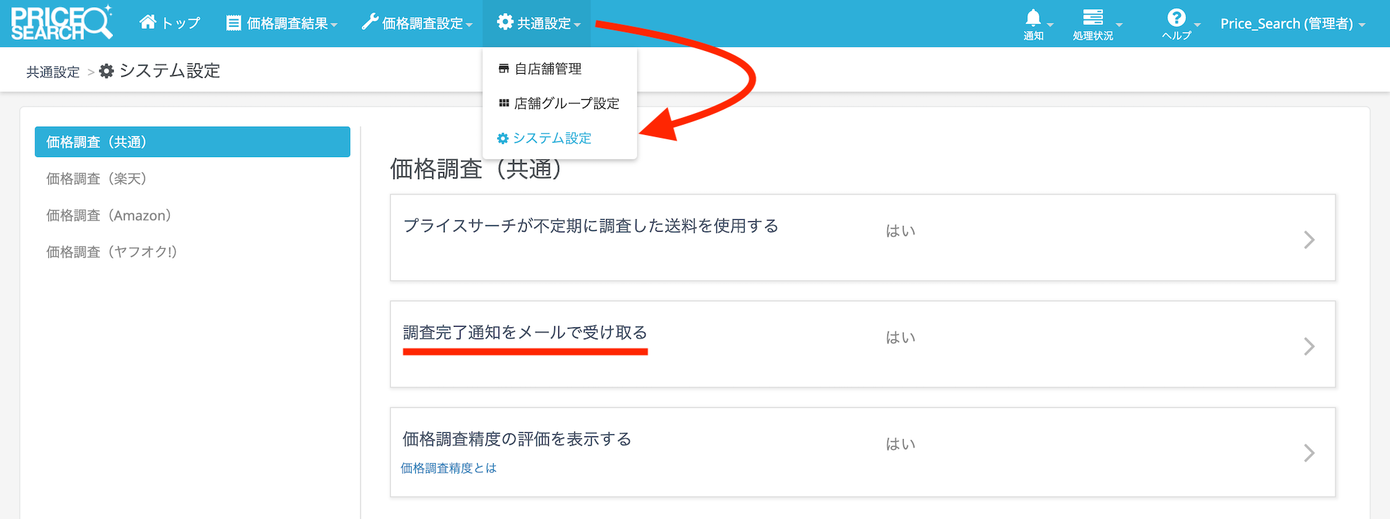This screenshot has width=1390, height=519.
Task: Click the Price Search logo
Action: (x=61, y=23)
